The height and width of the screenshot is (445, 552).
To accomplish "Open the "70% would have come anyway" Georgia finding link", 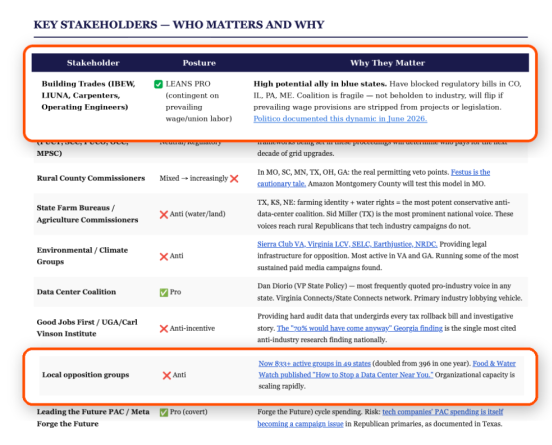I will click(x=359, y=328).
